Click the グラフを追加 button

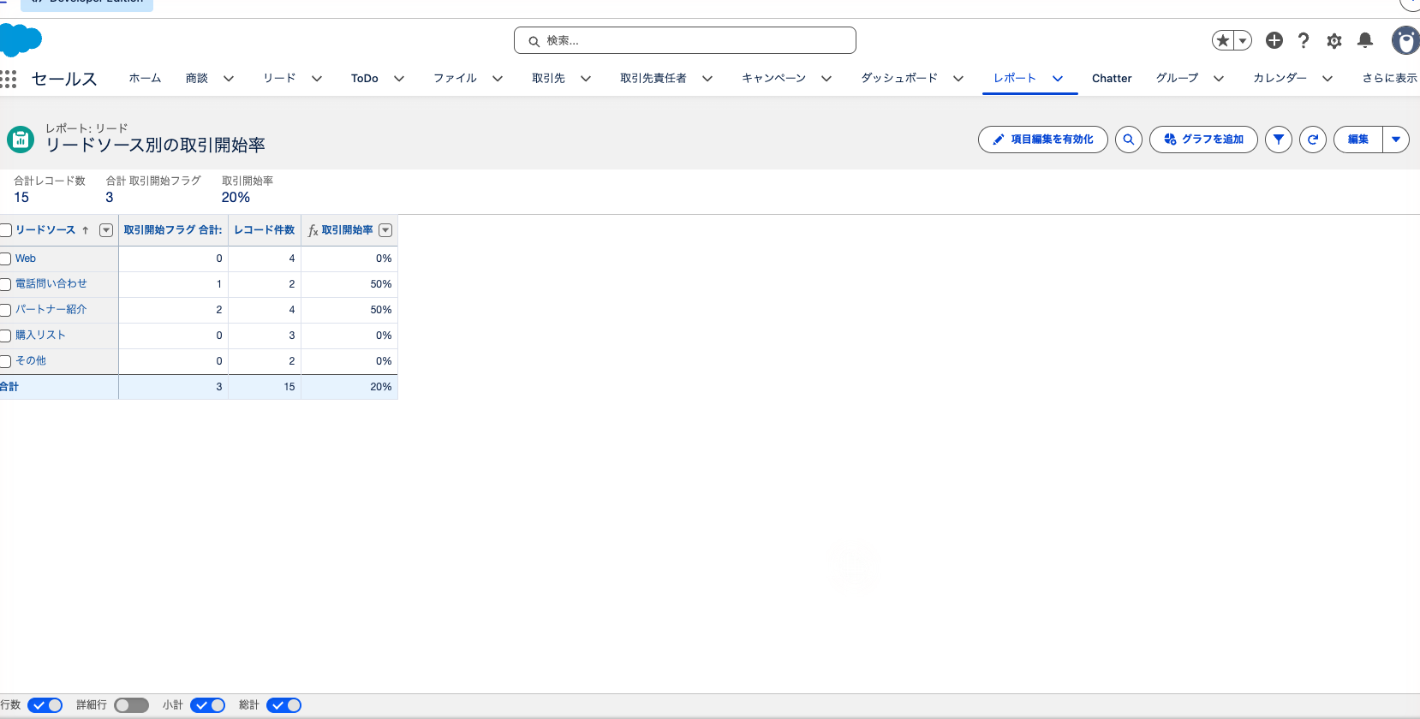(x=1203, y=140)
